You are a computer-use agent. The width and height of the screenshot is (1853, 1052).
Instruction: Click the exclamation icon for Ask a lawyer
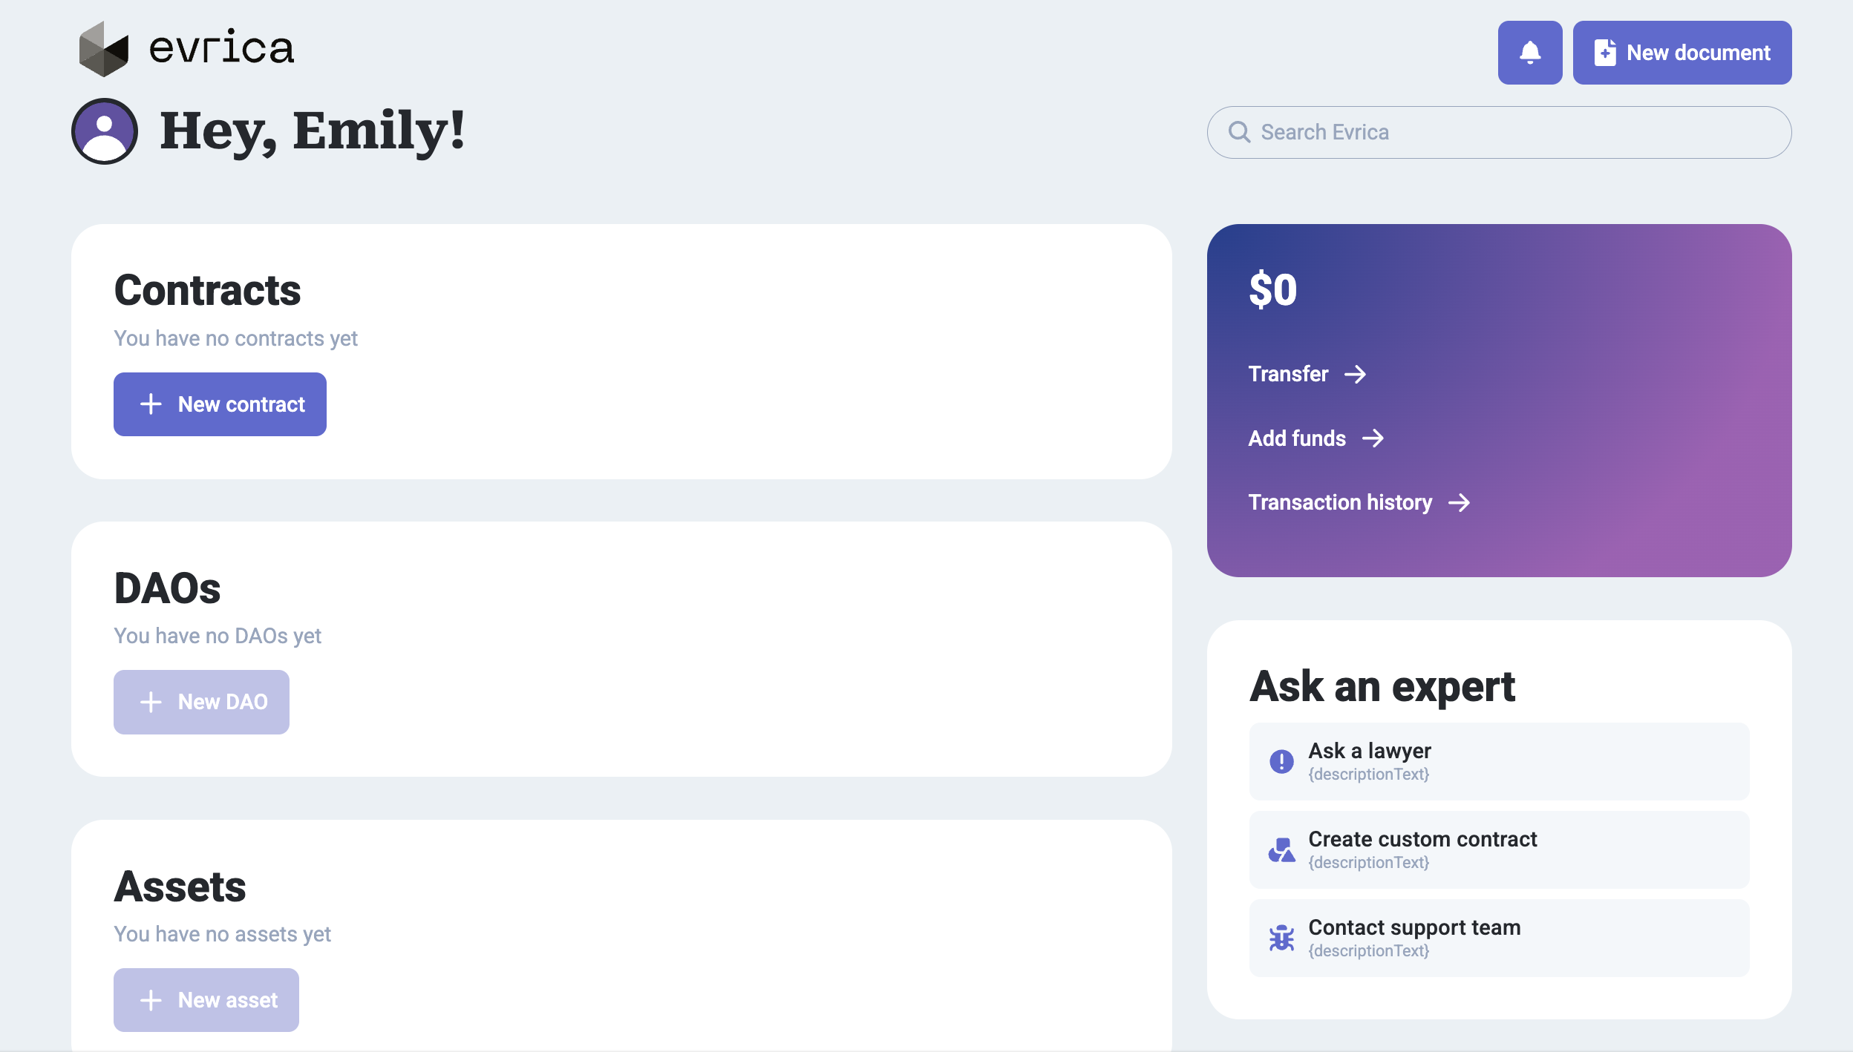tap(1281, 761)
